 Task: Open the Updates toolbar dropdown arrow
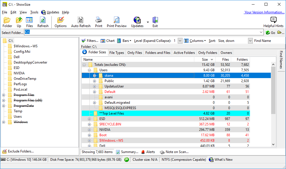click(148, 22)
